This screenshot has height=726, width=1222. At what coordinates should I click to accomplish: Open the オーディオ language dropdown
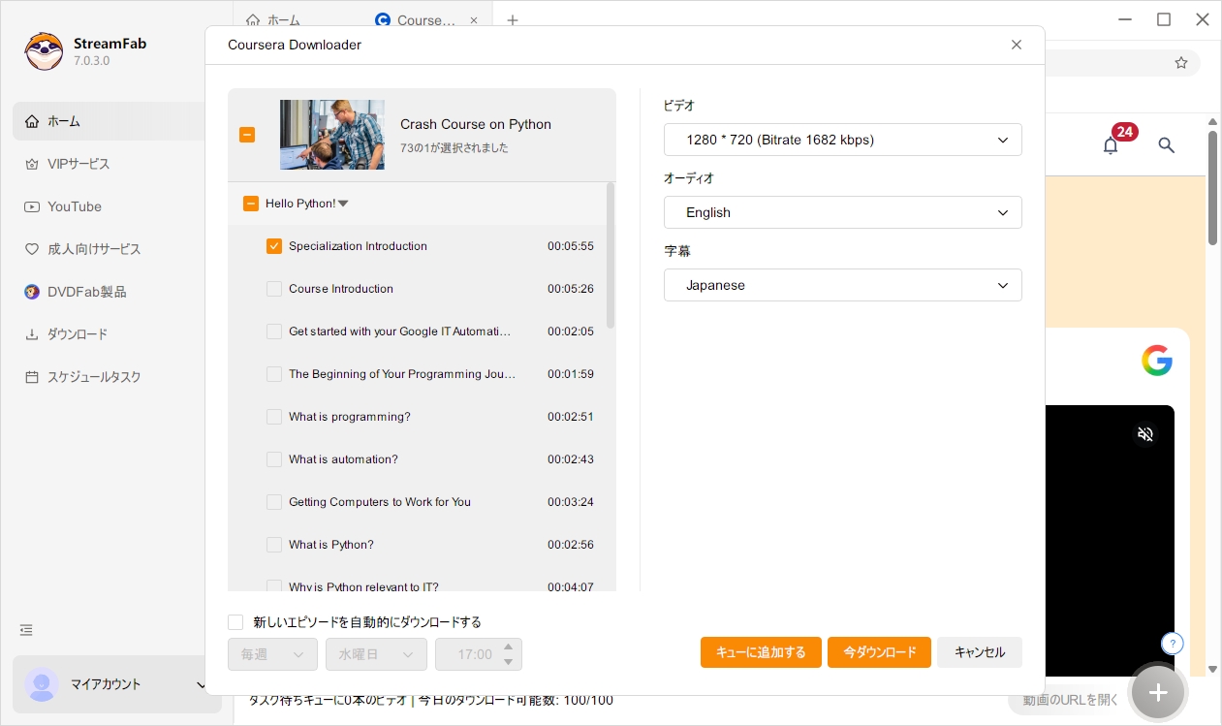(843, 212)
